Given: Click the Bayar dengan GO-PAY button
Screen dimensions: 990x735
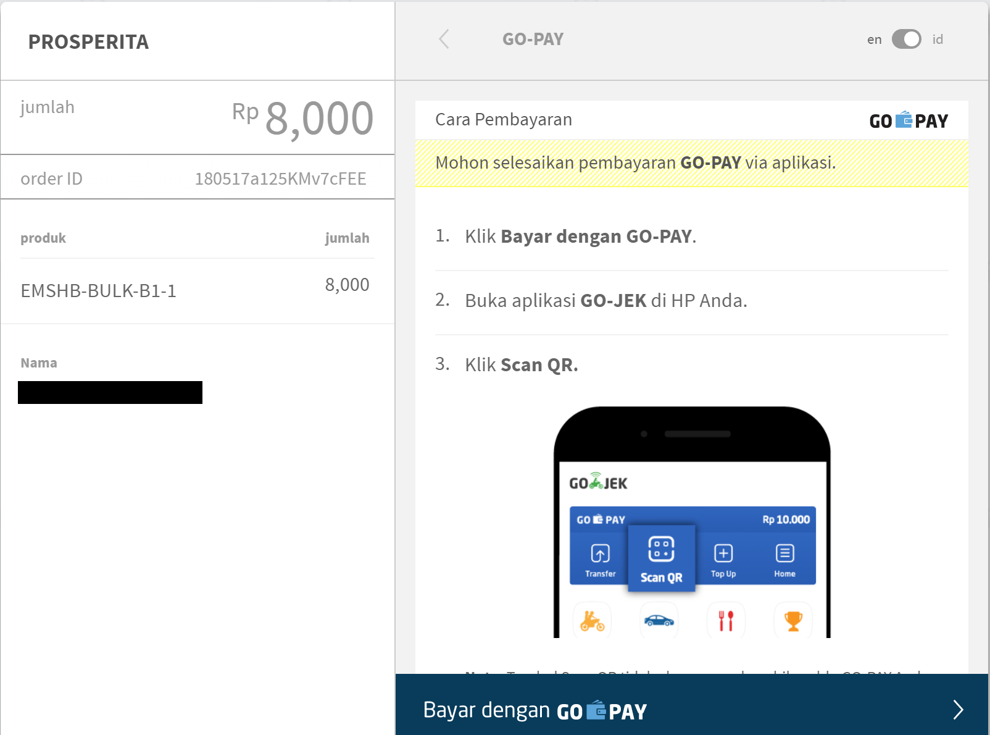Looking at the screenshot, I should point(692,705).
